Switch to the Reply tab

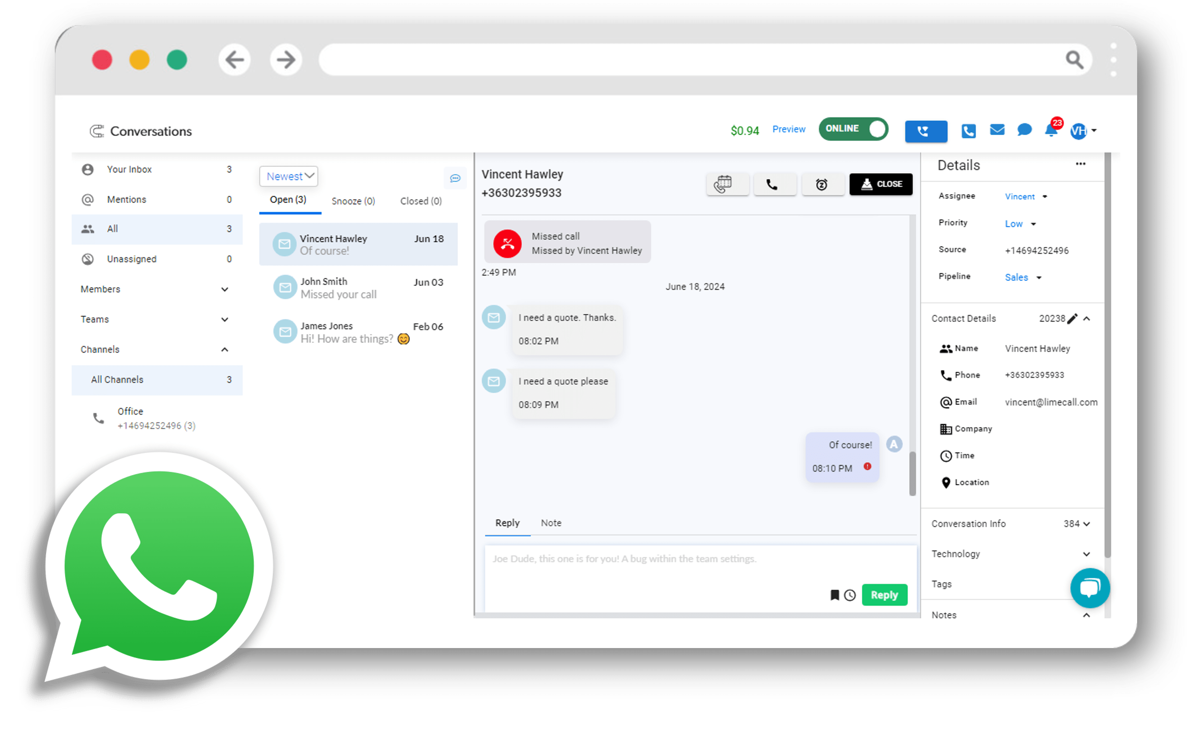coord(507,523)
